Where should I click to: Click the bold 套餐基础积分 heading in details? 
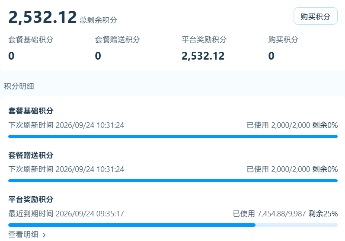[31, 111]
